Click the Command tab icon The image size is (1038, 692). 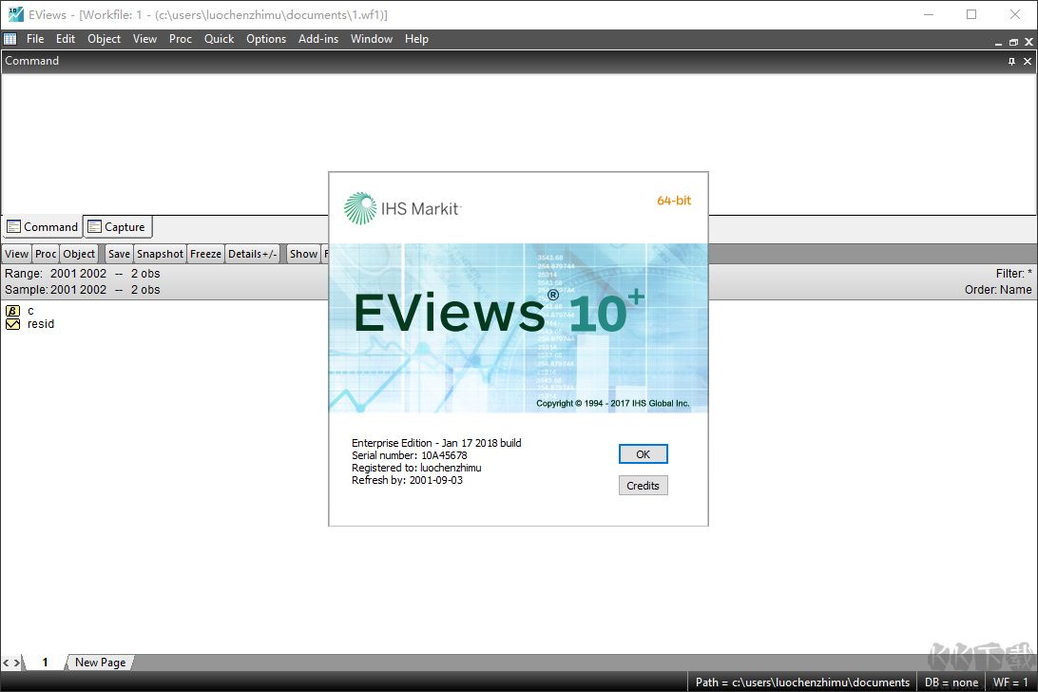[14, 226]
